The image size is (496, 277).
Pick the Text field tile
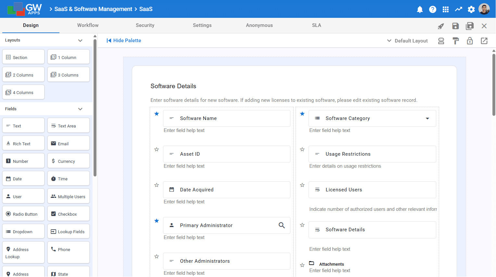23,126
